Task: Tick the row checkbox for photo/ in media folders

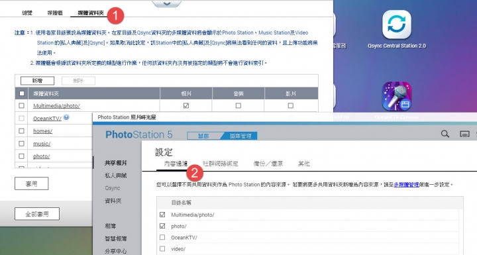Action: [x=21, y=156]
